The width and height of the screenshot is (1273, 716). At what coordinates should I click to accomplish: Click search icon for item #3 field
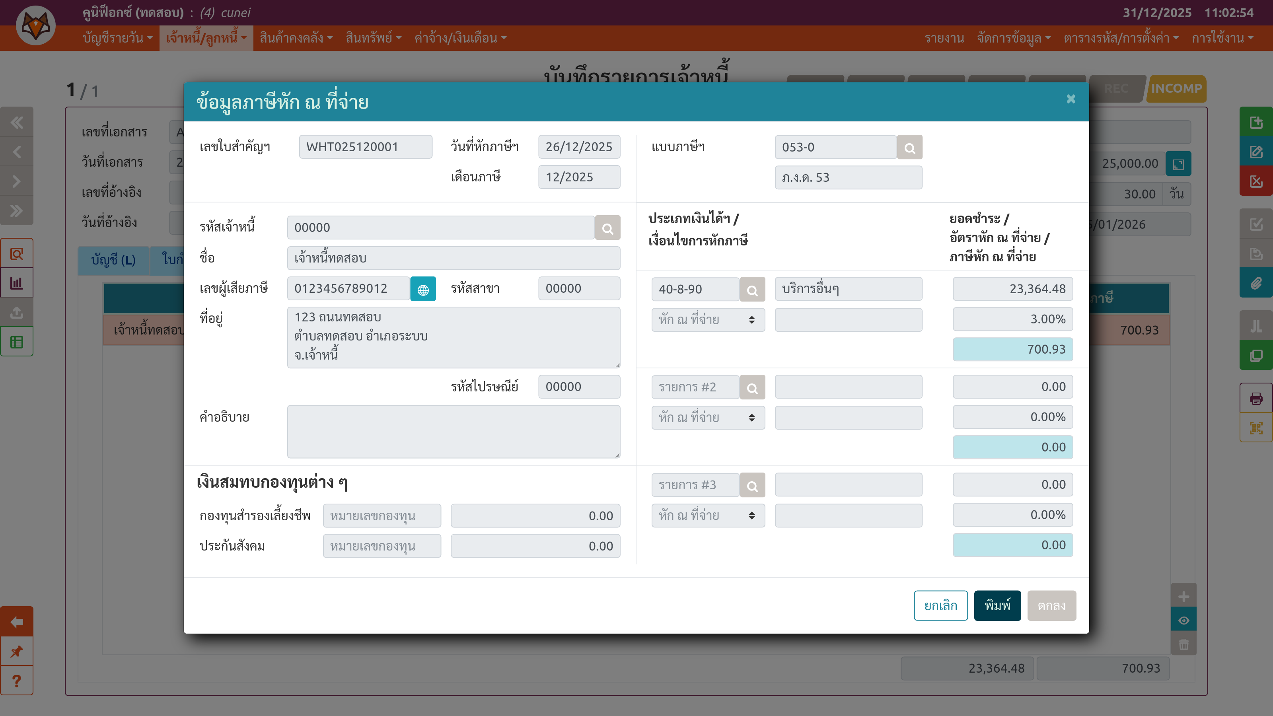752,485
